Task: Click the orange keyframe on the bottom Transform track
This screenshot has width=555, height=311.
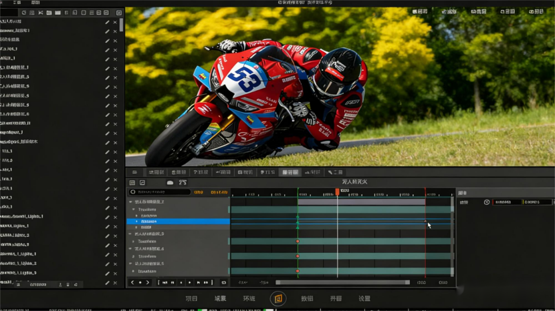Action: coord(298,271)
